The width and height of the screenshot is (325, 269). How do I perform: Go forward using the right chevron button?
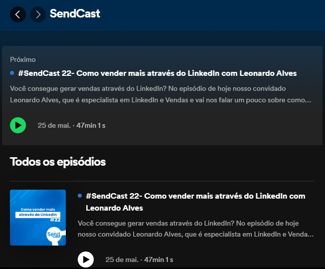tap(38, 14)
